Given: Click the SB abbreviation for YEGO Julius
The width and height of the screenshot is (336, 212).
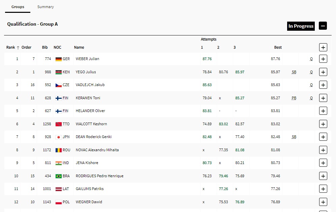Looking at the screenshot, I should 294,72.
